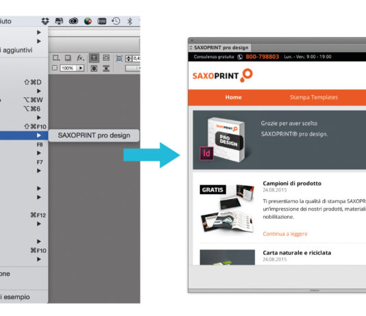Select the menu row with shortcut ⇧⌘F10
Image resolution: width=366 pixels, height=316 pixels.
pos(24,127)
